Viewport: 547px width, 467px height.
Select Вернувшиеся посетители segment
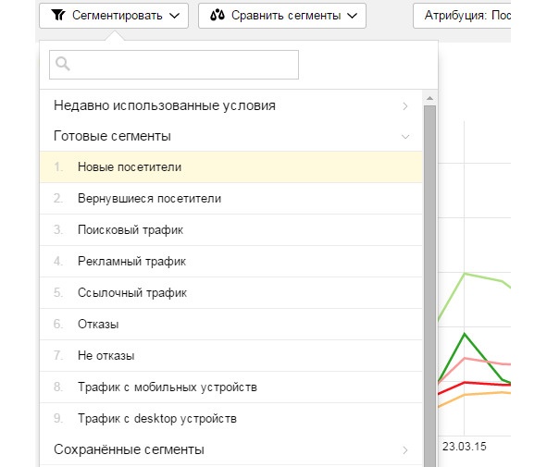click(x=231, y=198)
